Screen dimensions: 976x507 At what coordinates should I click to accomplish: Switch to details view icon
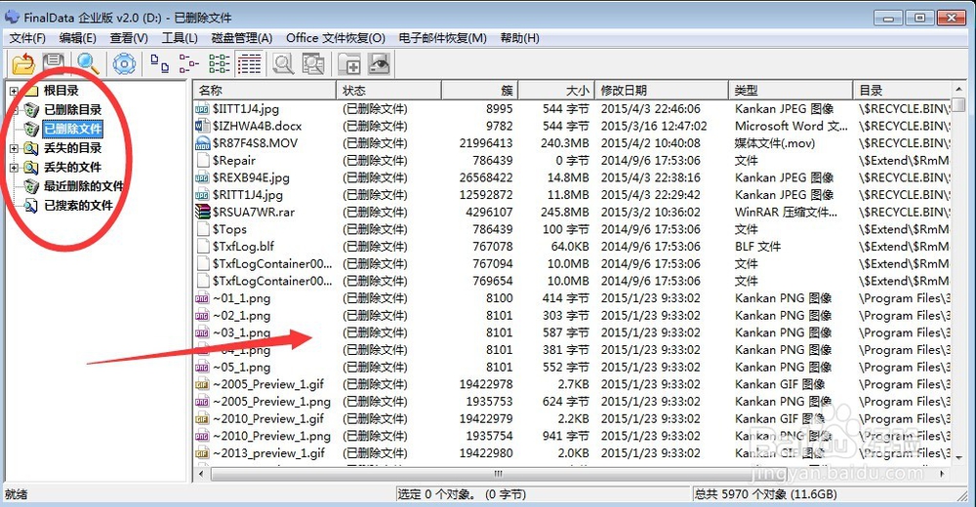(250, 63)
